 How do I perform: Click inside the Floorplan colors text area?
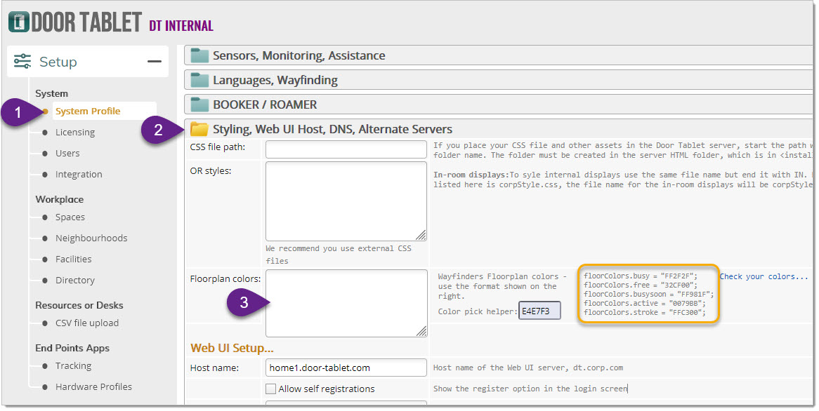(x=346, y=303)
